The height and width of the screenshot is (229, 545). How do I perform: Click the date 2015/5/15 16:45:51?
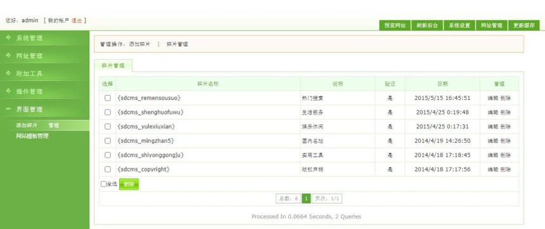pos(442,98)
